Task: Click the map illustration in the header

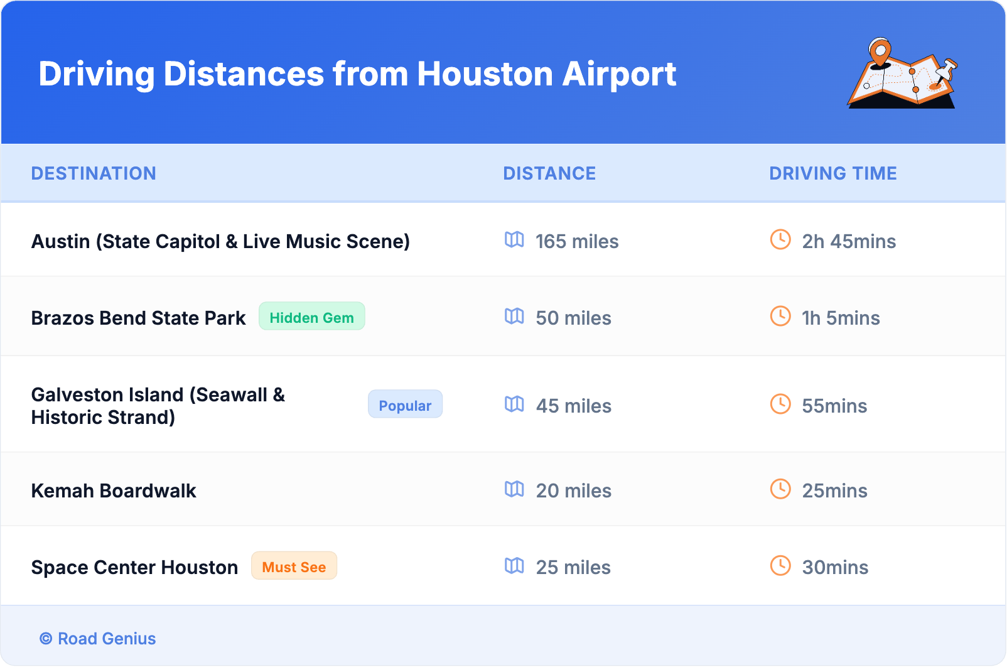Action: pyautogui.click(x=902, y=74)
